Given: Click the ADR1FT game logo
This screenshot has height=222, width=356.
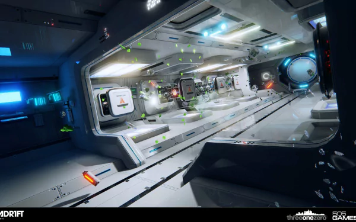Looking at the screenshot, I should [x=11, y=214].
